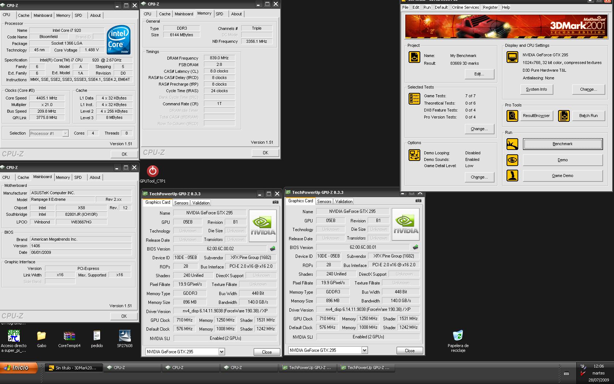Open the Gabo folder on the desktop
This screenshot has width=614, height=384.
tap(41, 336)
